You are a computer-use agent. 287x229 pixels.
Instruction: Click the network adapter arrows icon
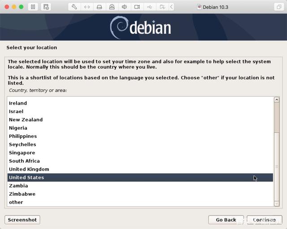[x=87, y=7]
